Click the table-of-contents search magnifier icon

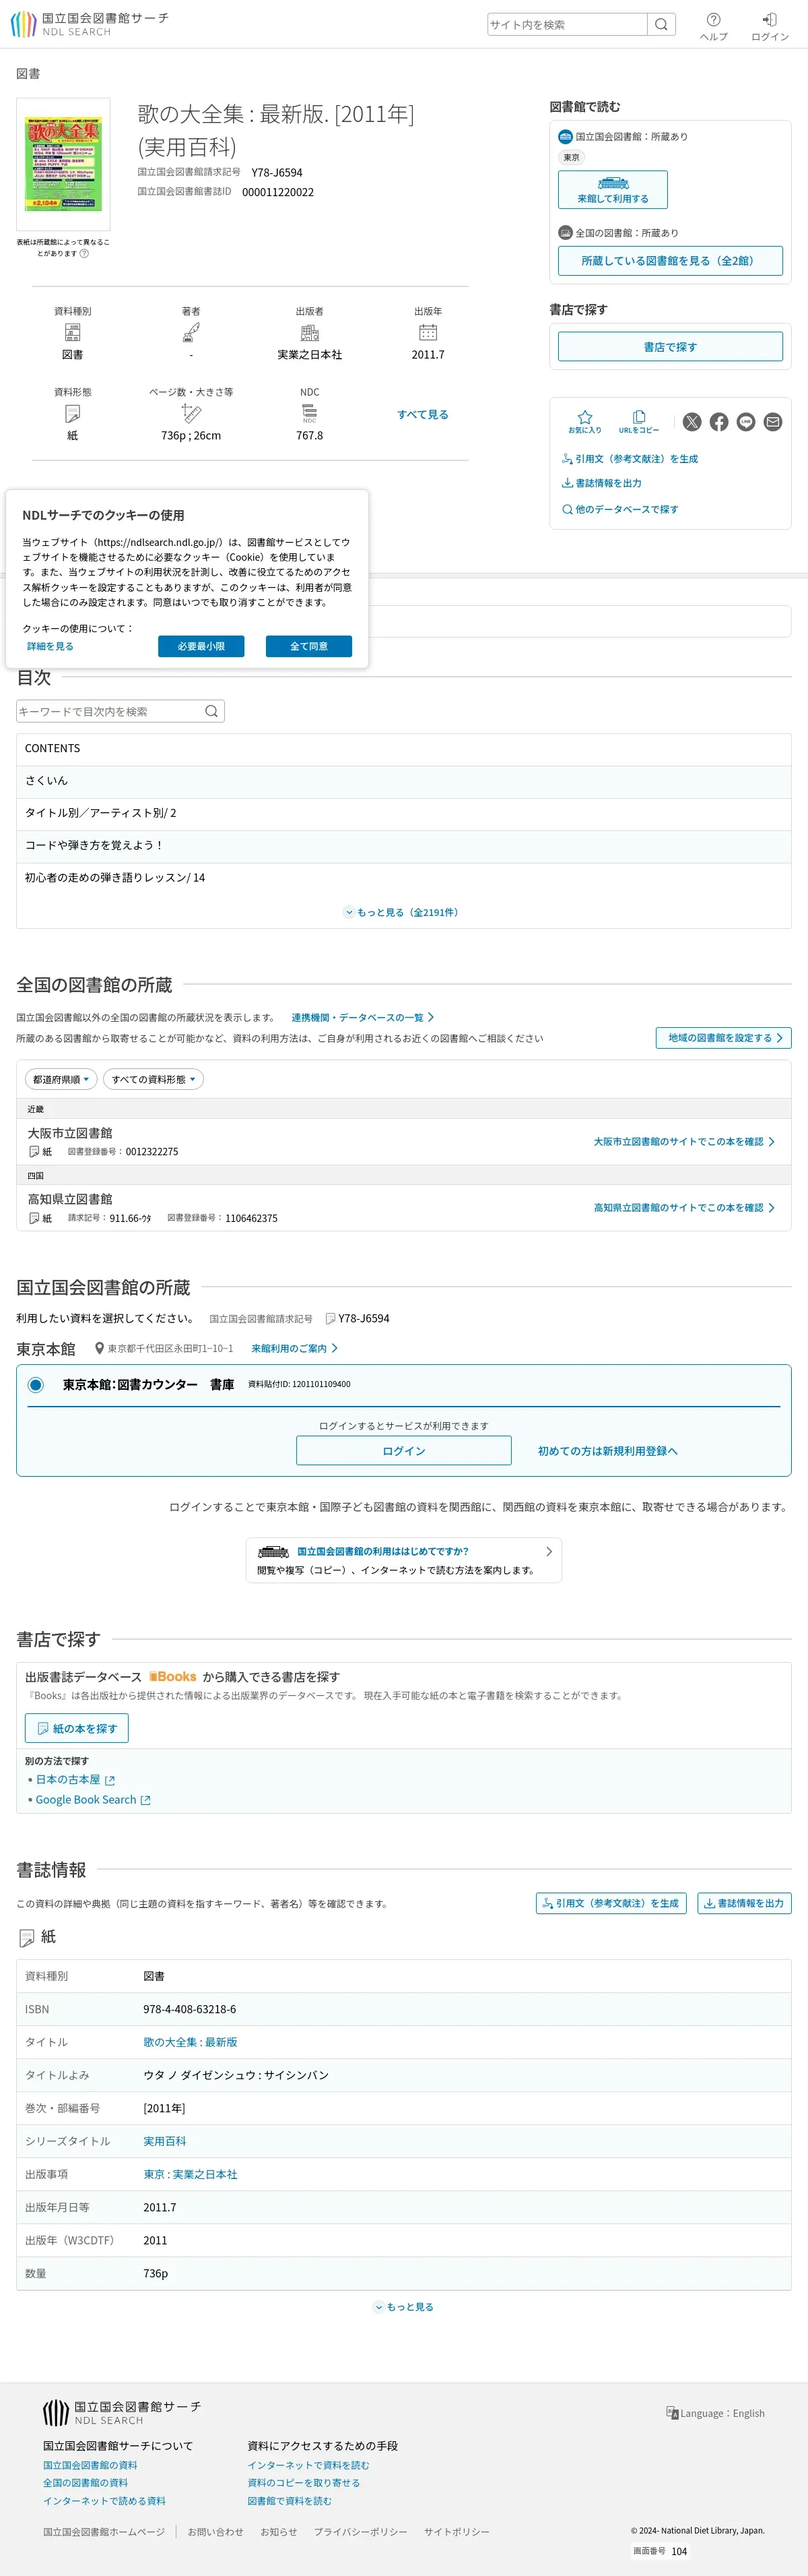tap(211, 711)
